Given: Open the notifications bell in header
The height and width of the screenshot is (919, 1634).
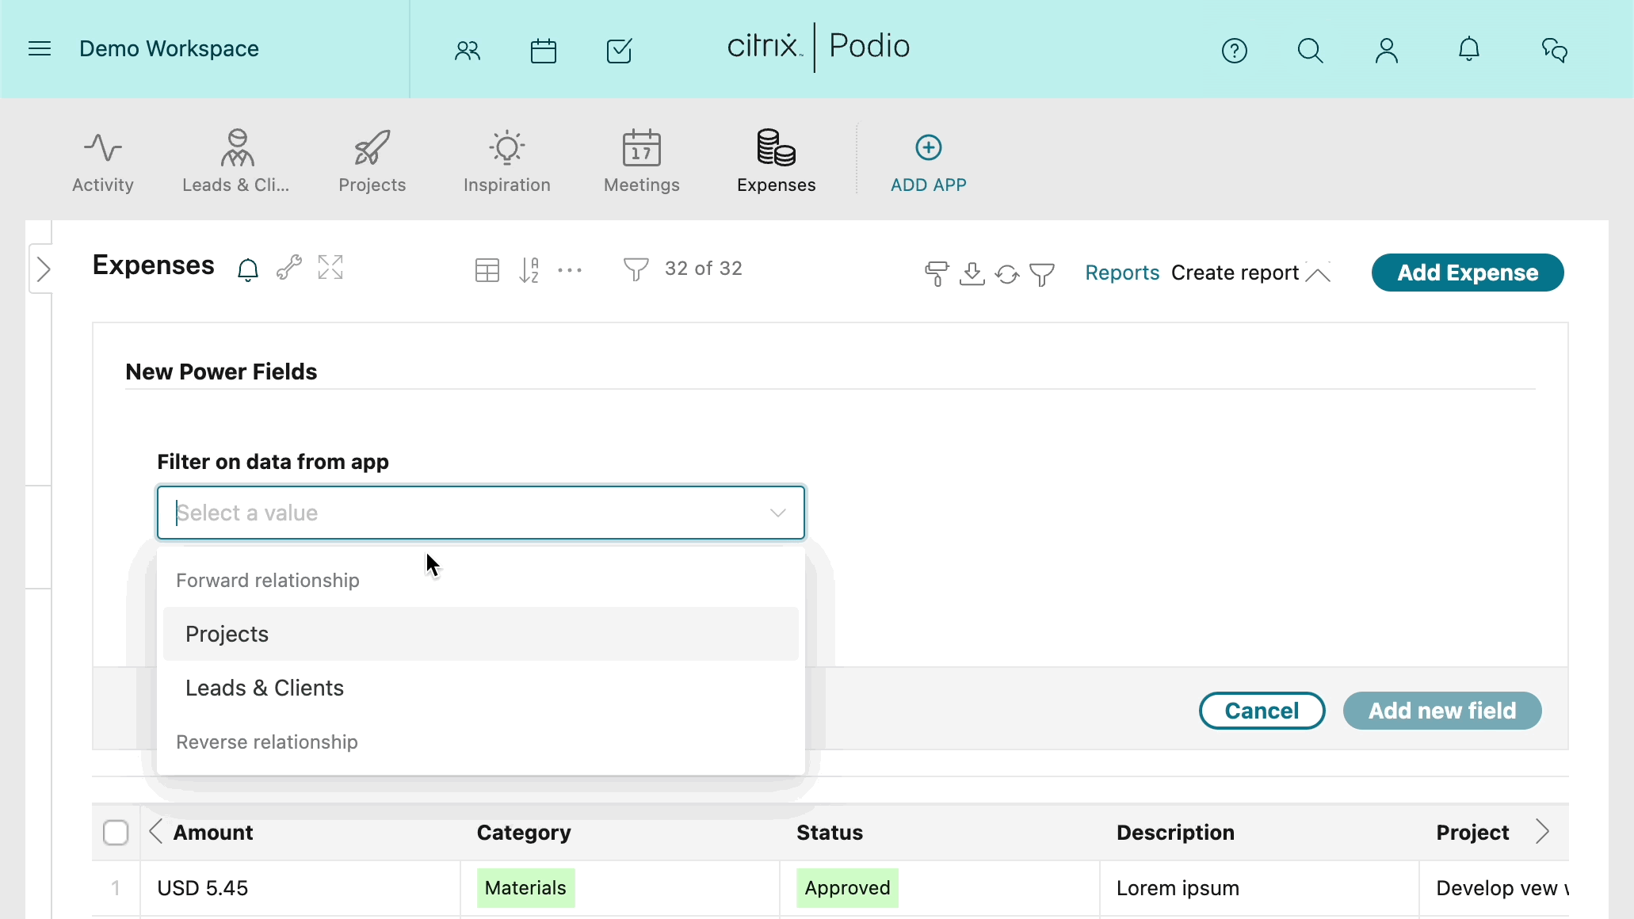Looking at the screenshot, I should (x=1468, y=49).
